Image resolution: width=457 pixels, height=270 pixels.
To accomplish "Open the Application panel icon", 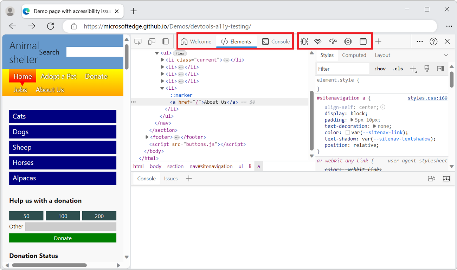I will tap(363, 41).
